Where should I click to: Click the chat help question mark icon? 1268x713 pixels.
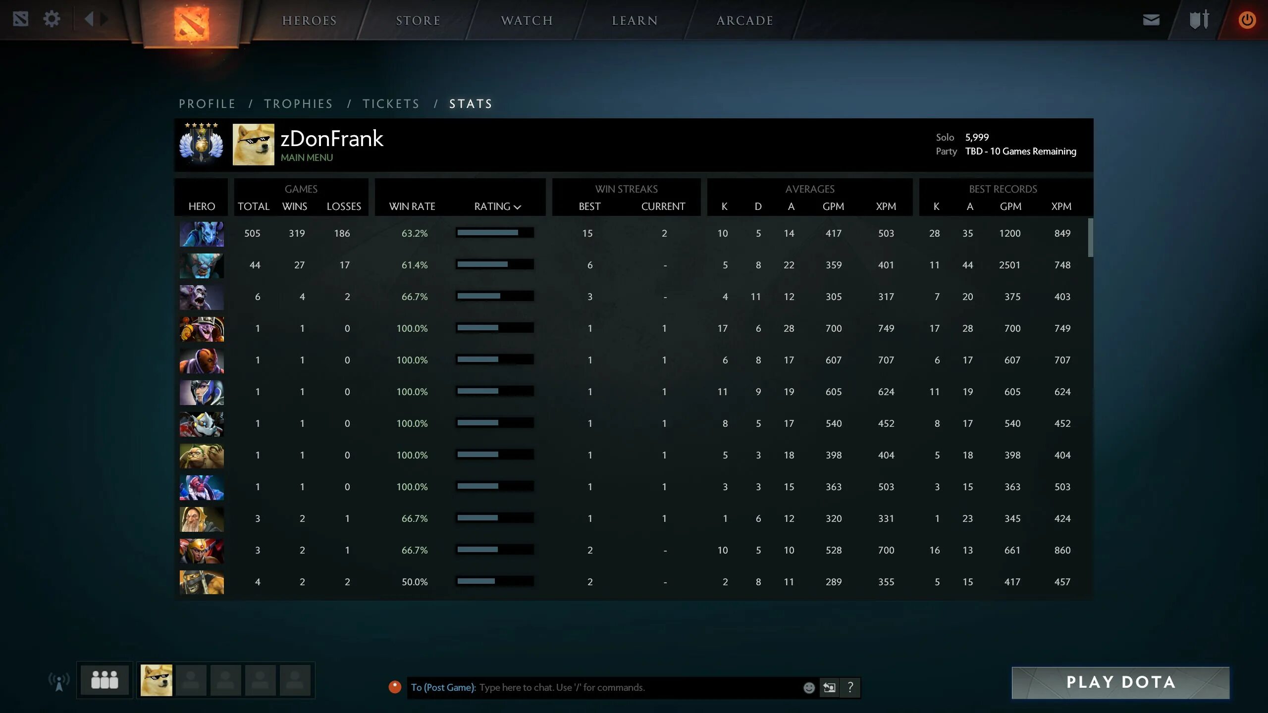tap(850, 687)
